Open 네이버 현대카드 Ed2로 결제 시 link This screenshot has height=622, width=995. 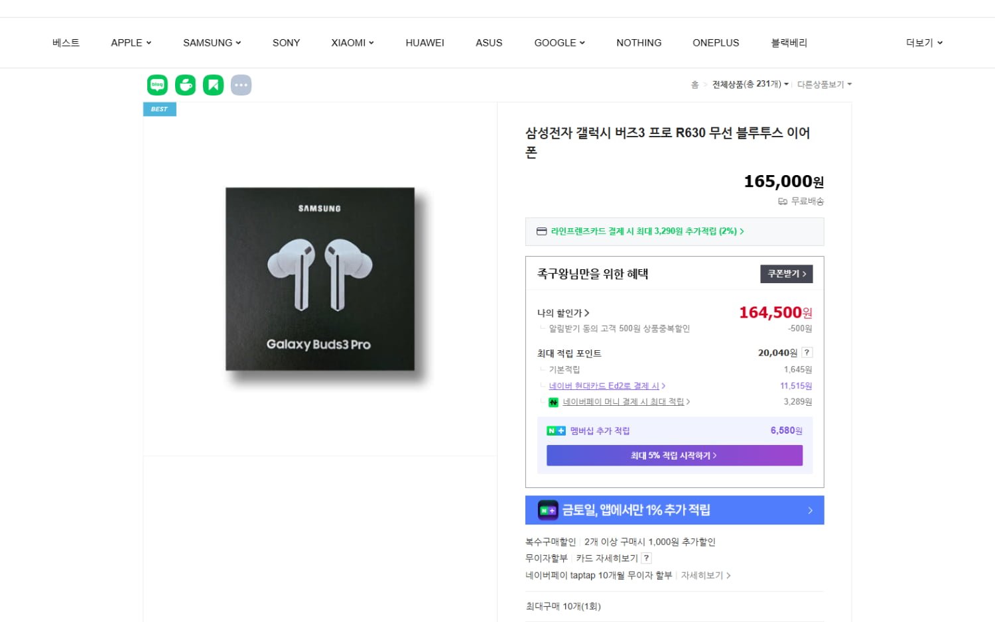(x=607, y=386)
